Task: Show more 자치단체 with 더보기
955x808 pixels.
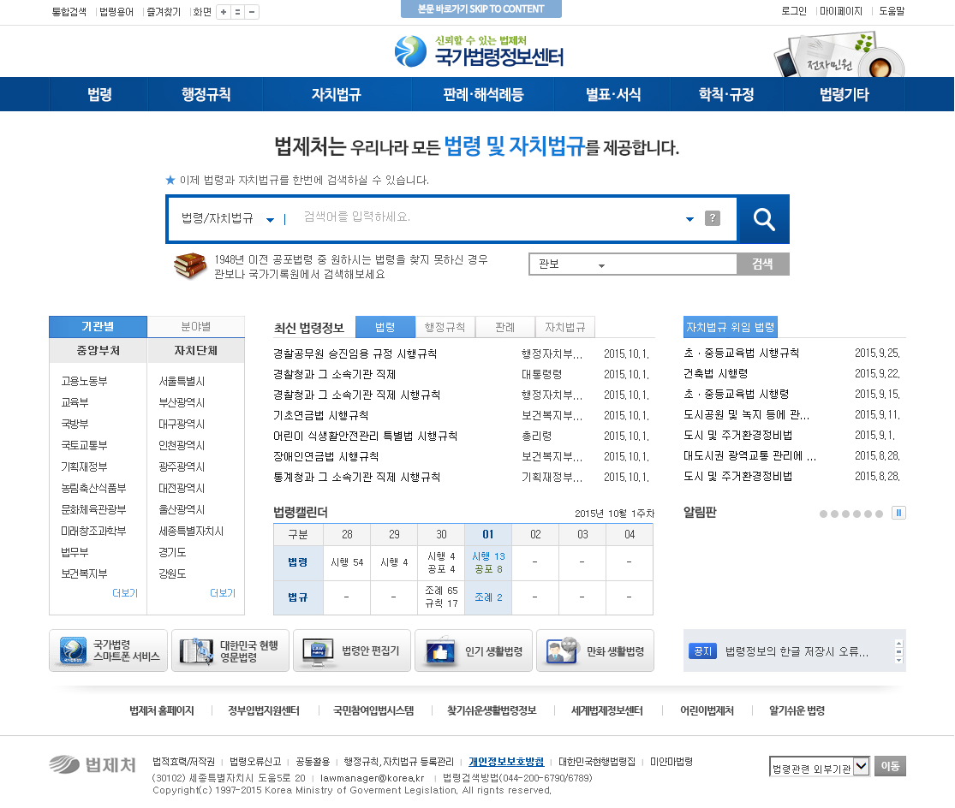Action: click(223, 592)
